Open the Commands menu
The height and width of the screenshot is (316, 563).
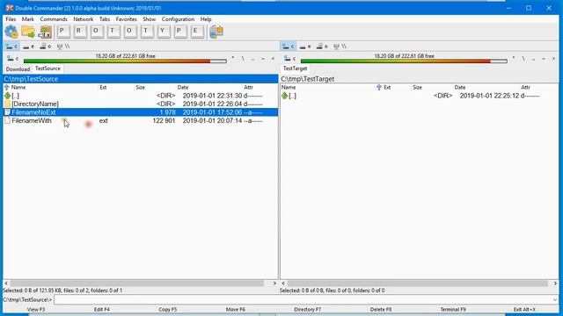click(54, 19)
